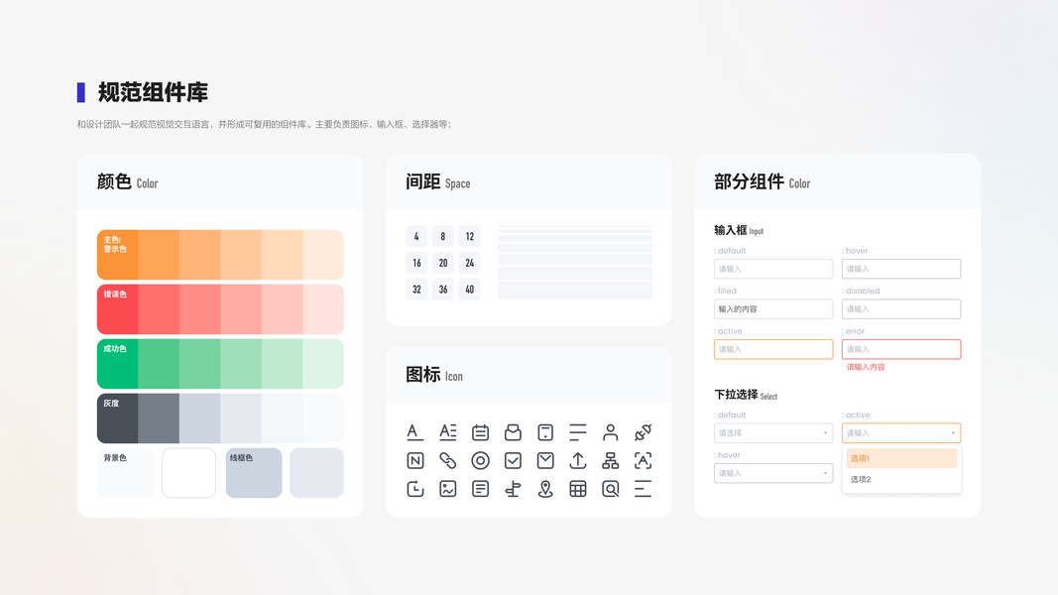Image resolution: width=1058 pixels, height=595 pixels.
Task: Click the spacing value 20 chip
Action: click(x=442, y=263)
